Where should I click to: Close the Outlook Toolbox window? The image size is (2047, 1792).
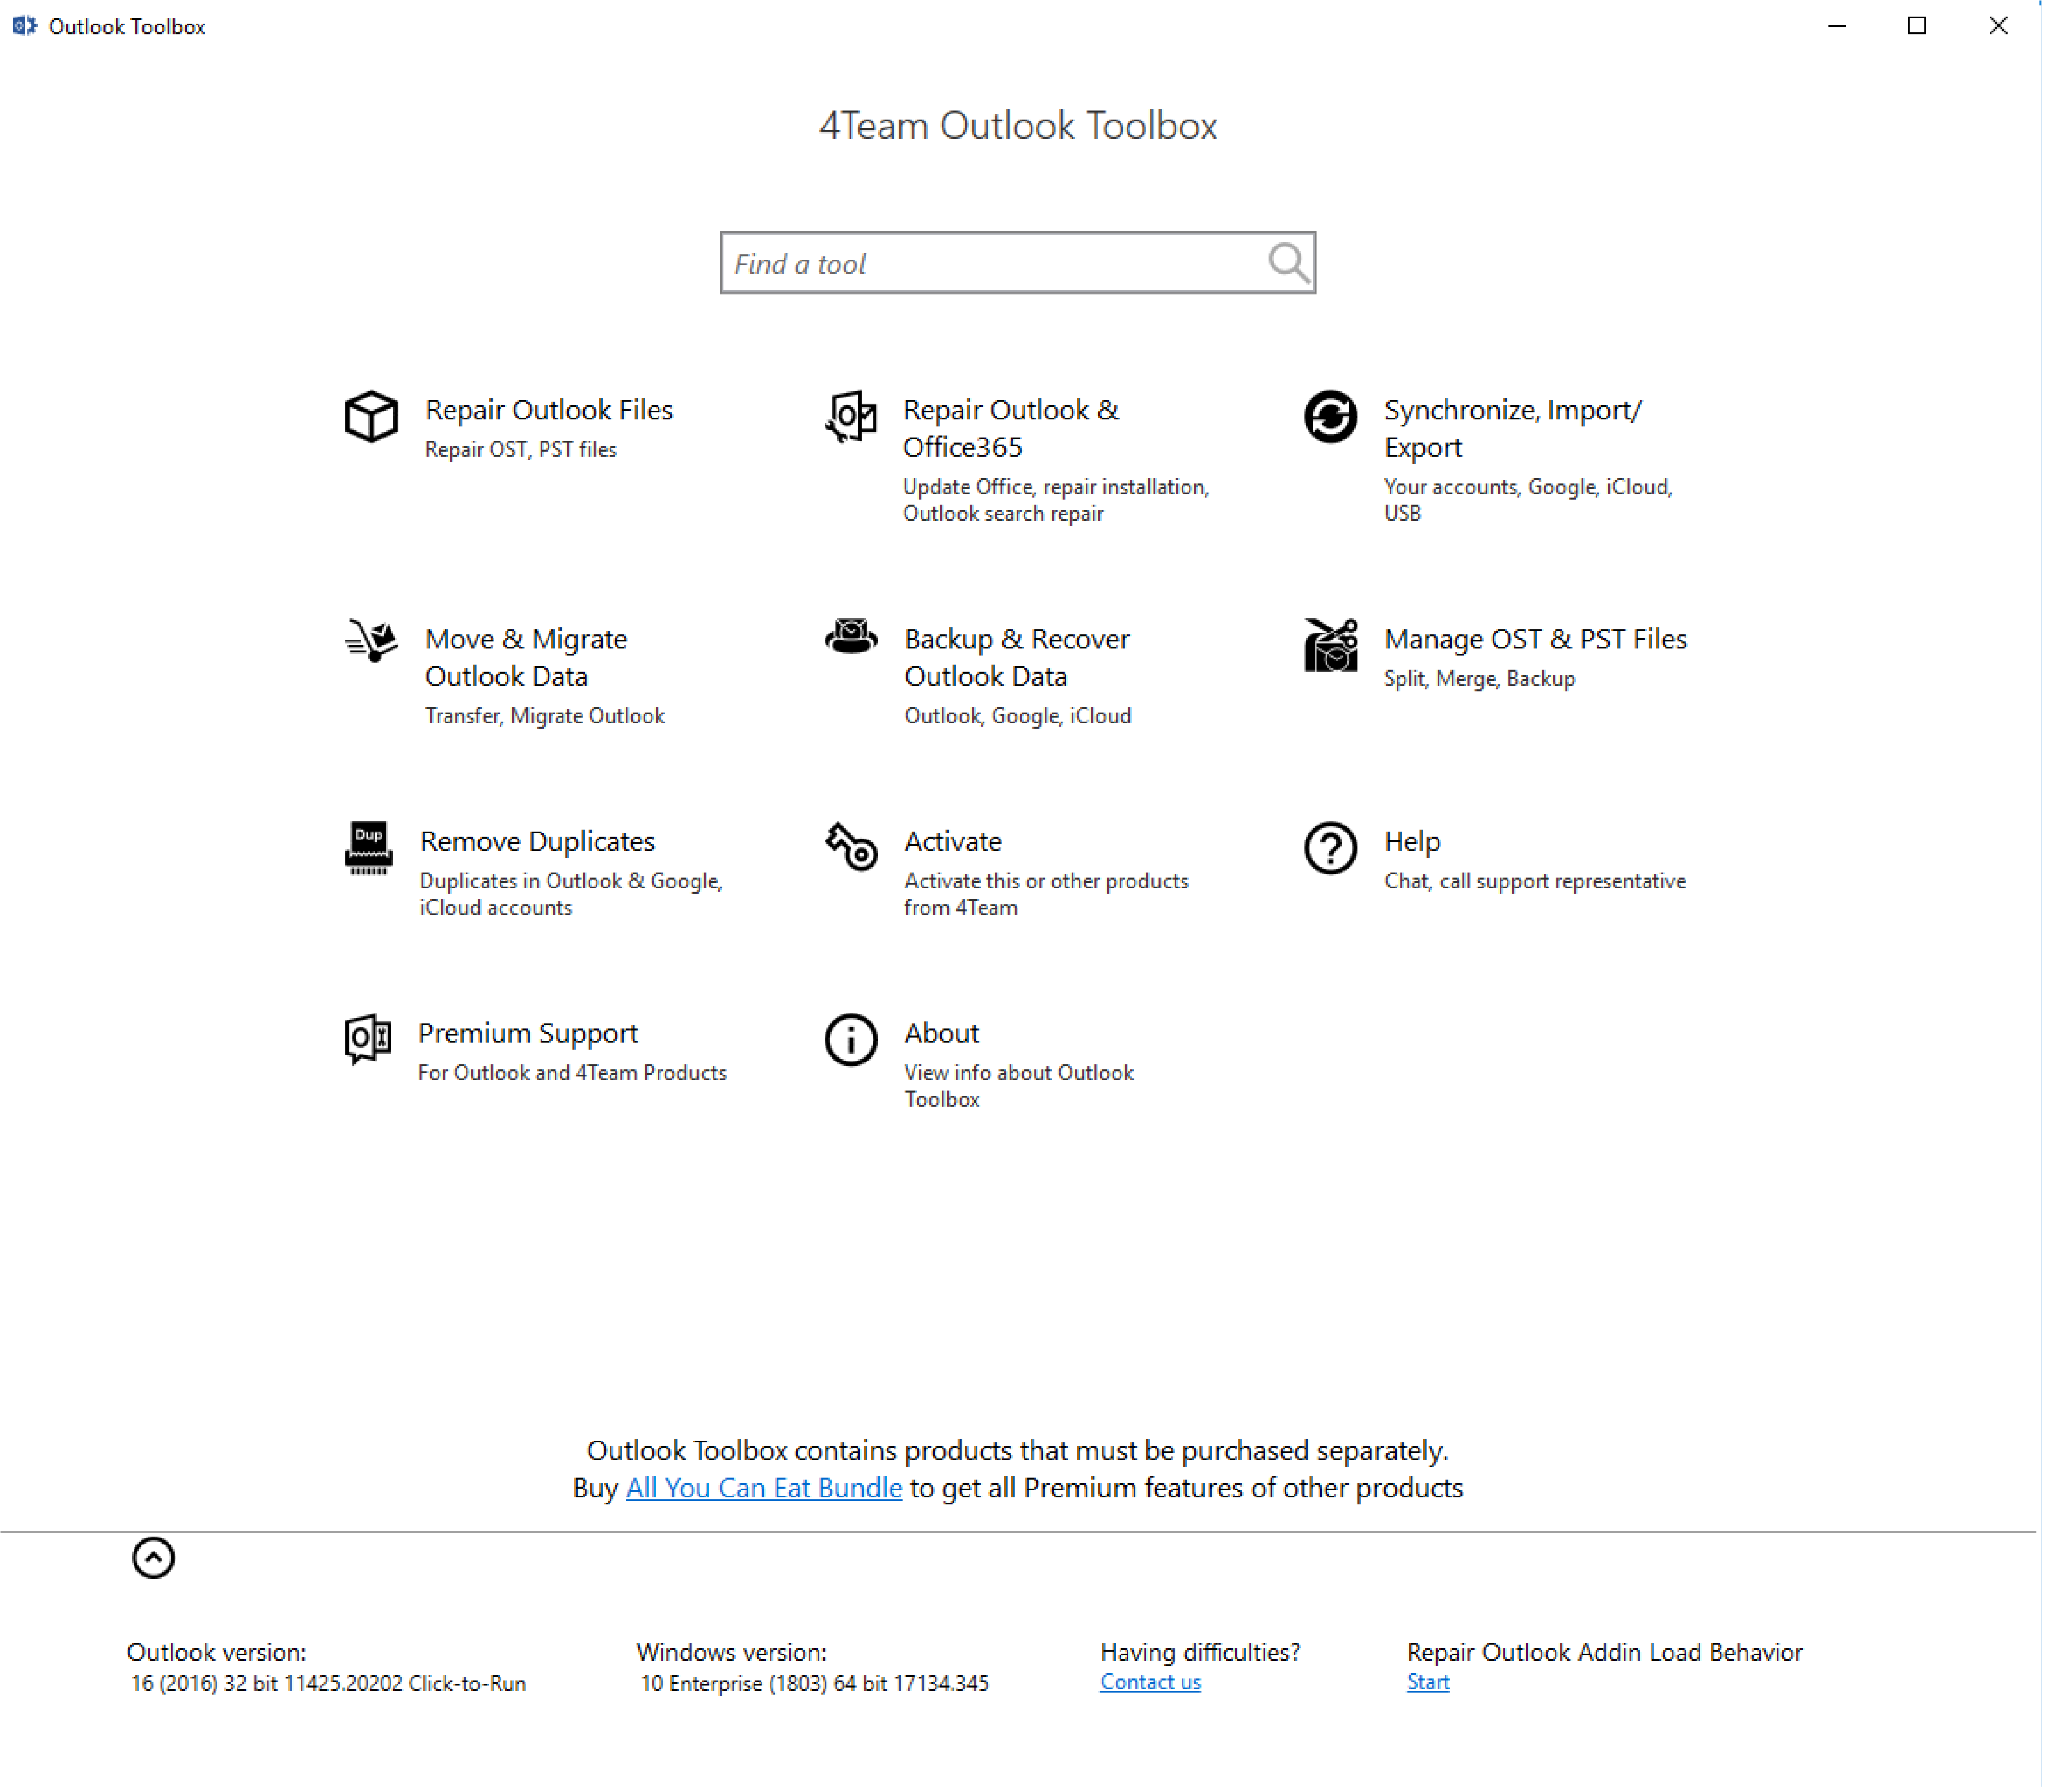[x=1998, y=26]
